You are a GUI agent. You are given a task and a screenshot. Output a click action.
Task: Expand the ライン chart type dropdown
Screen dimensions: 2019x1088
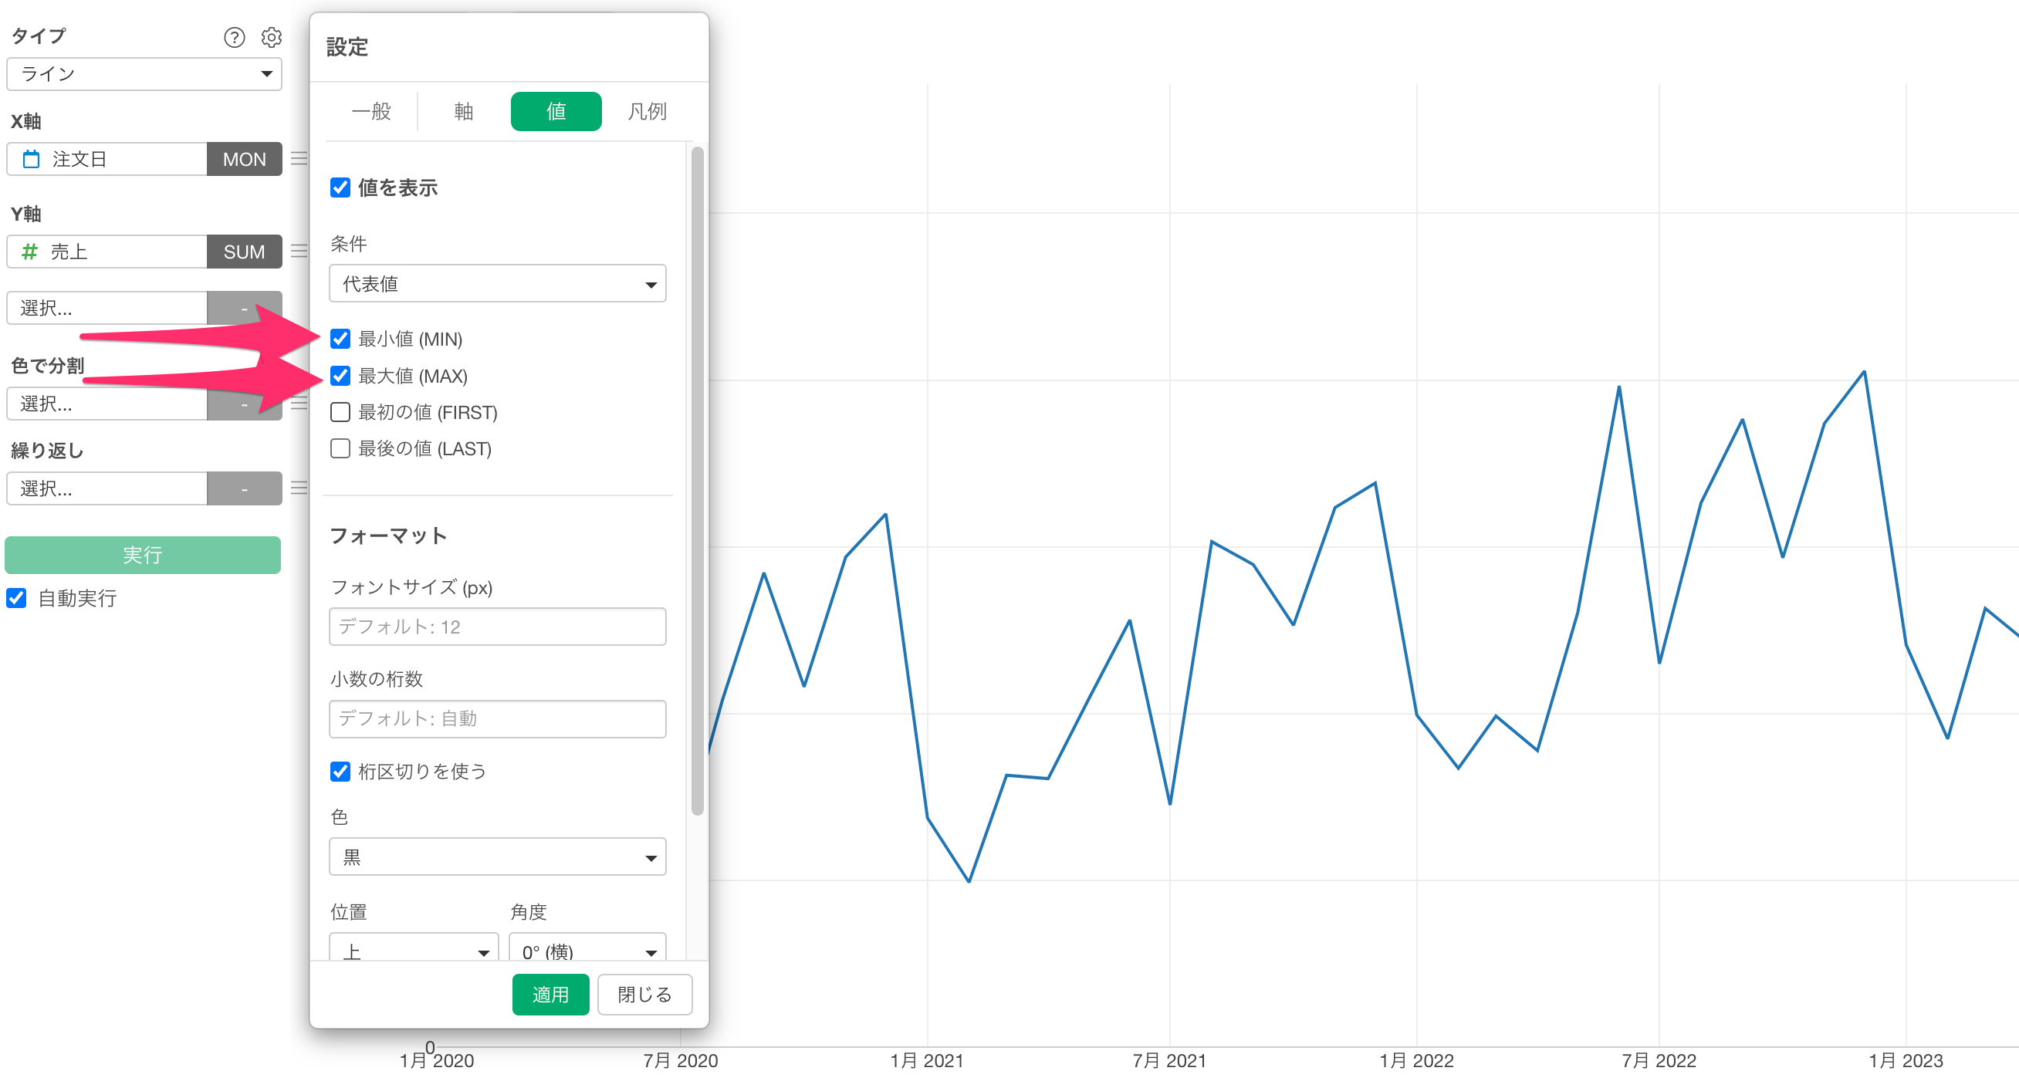(x=144, y=73)
